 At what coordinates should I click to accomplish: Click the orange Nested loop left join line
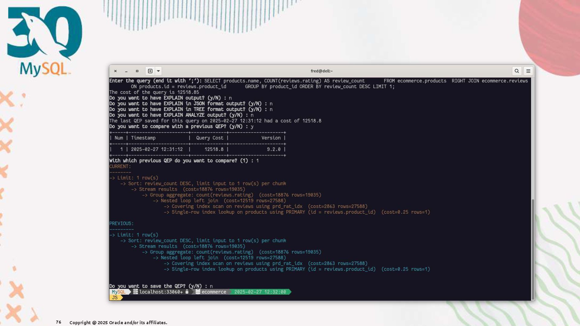tap(219, 201)
